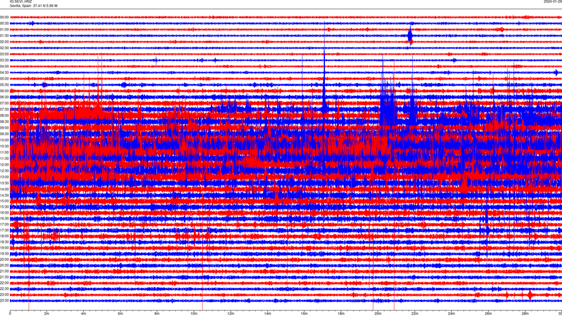Screen dimensions: 562x316
Task: Select the 11:30 time row label
Action: (4, 159)
